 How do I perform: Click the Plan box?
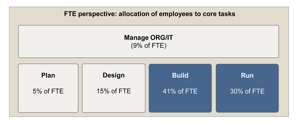(48, 88)
